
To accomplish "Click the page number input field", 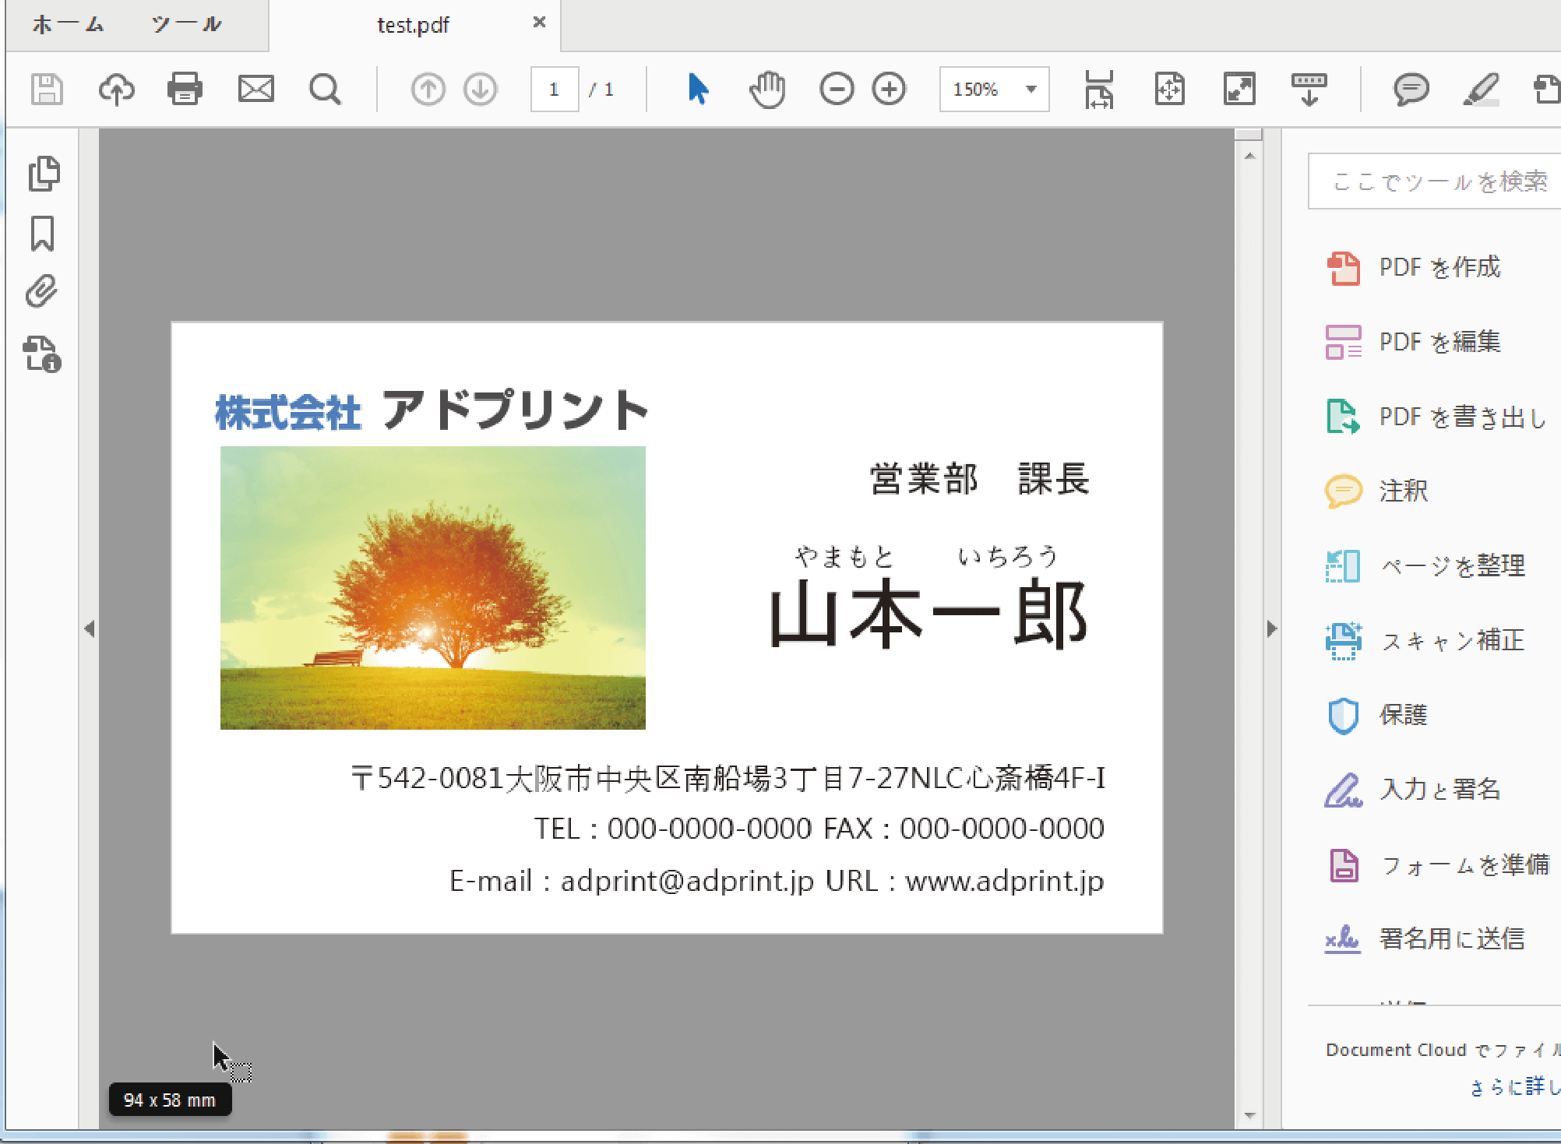I will click(x=555, y=89).
